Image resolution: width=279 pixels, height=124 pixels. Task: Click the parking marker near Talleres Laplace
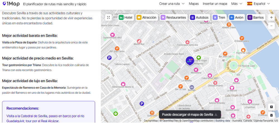(109, 58)
